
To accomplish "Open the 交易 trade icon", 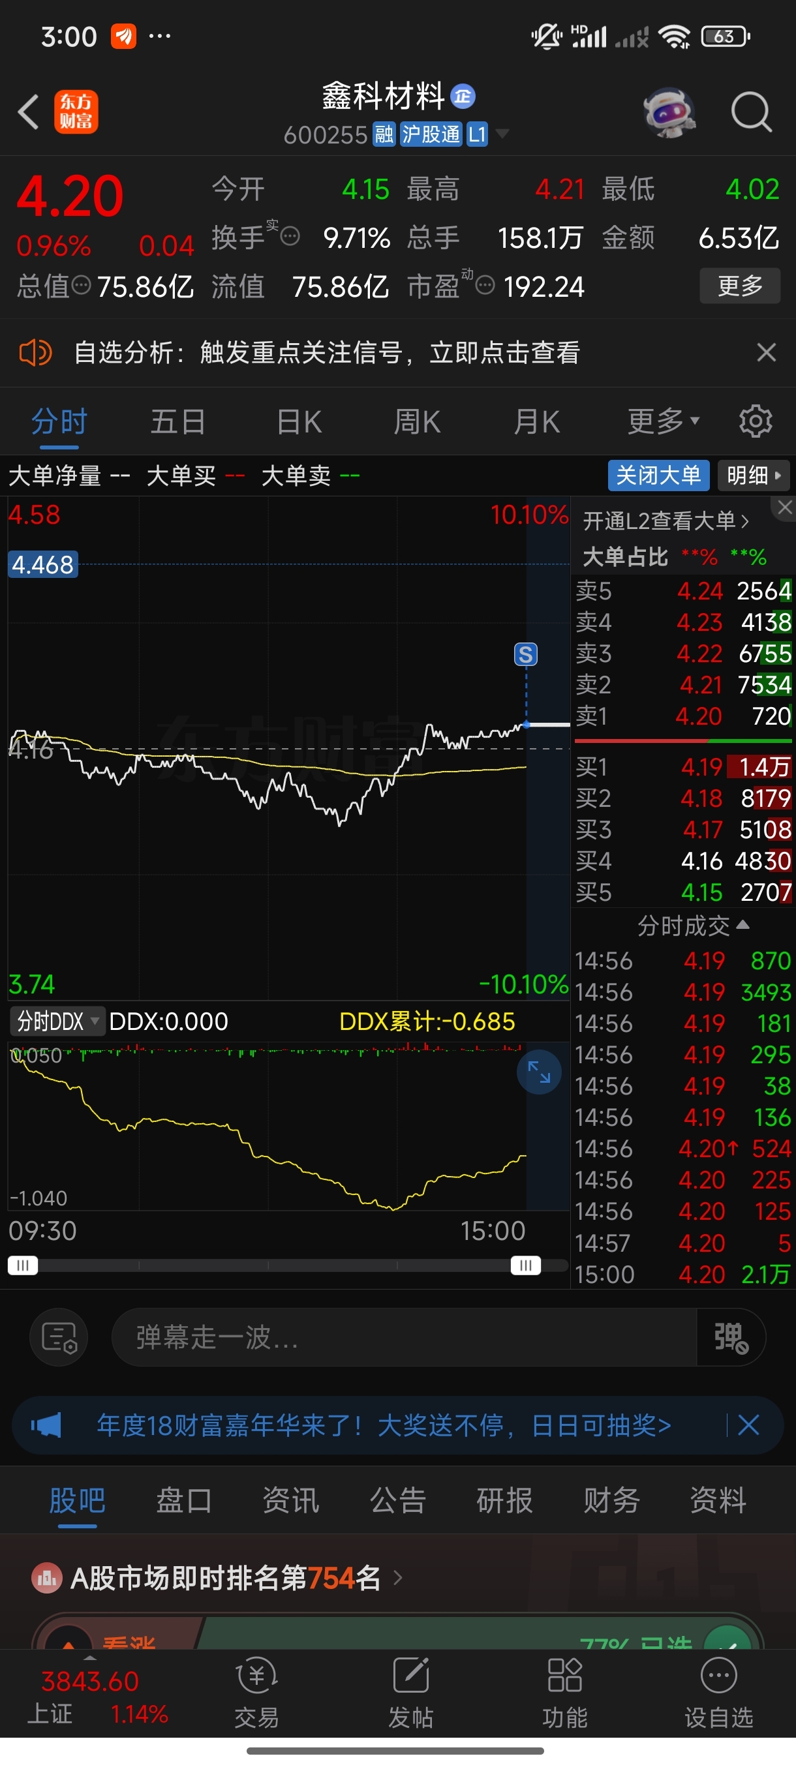I will pyautogui.click(x=257, y=1692).
